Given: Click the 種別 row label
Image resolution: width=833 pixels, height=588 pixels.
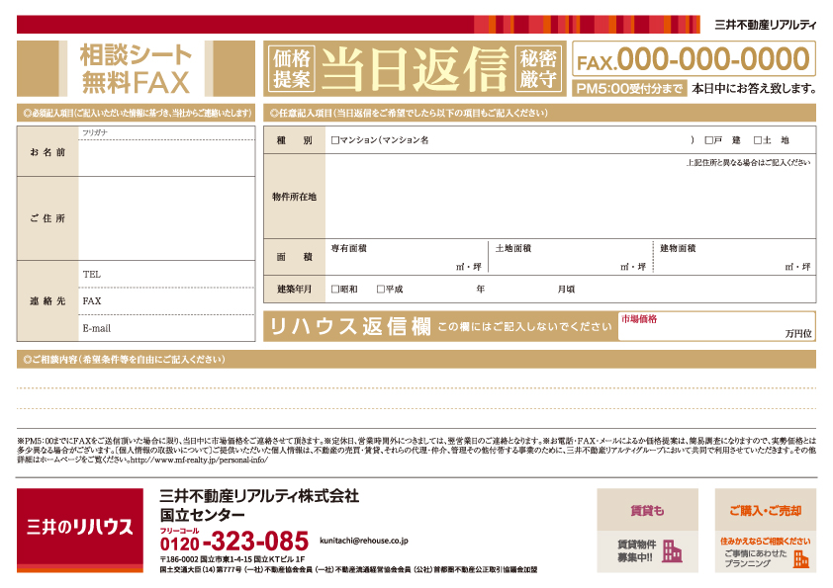Looking at the screenshot, I should click(x=294, y=140).
